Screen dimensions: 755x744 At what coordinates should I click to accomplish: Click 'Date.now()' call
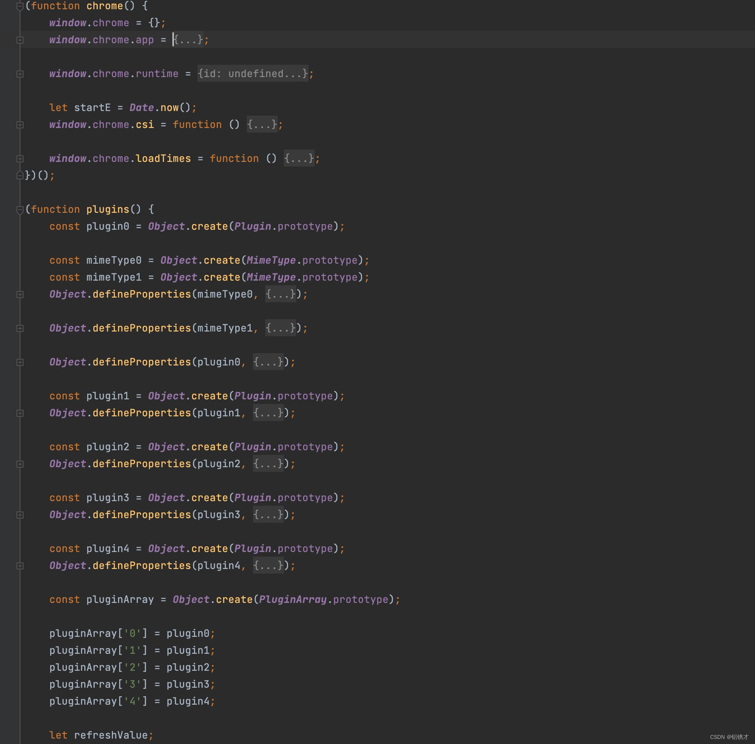[x=160, y=108]
